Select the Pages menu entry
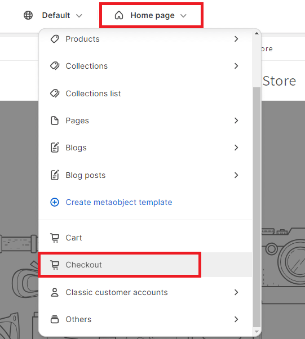The image size is (305, 339). pos(145,121)
